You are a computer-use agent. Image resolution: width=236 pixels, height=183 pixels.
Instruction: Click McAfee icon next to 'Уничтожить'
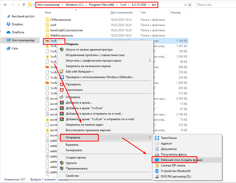62,90
